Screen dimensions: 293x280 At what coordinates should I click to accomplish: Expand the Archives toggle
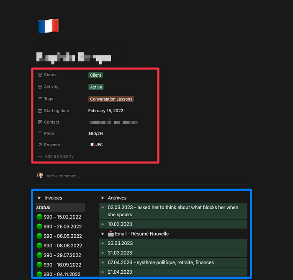(103, 198)
